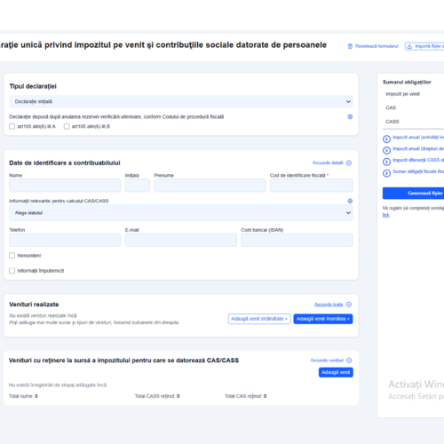The image size is (444, 444).
Task: Click the Total CAS reținut text
Action: click(245, 396)
